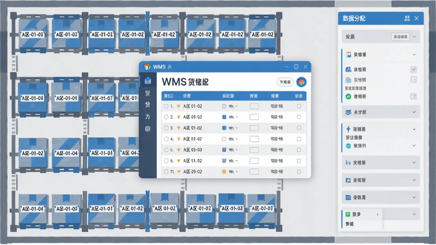
Task: Click the hollow circle status icon in row 4
Action: (224, 139)
